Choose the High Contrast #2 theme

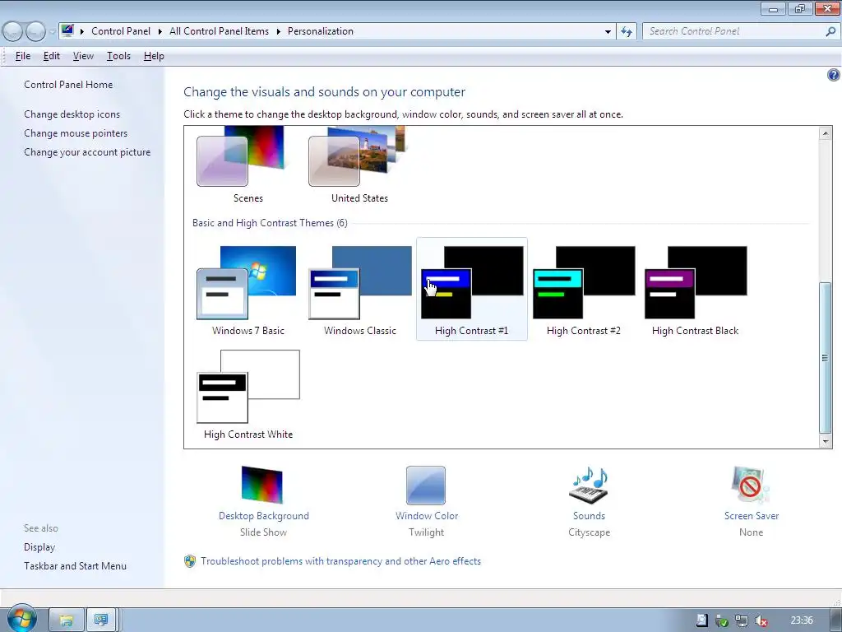(584, 283)
